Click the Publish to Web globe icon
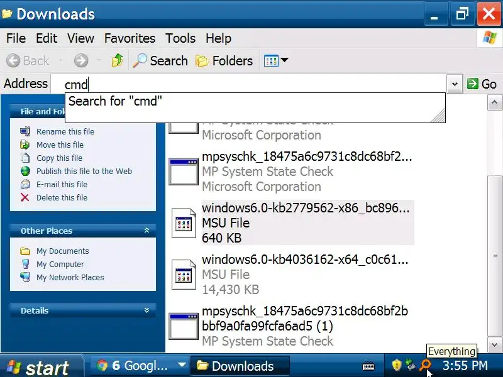 [x=25, y=171]
